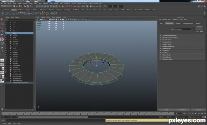Activate the Lasso select tool in the toolbox

tap(2, 23)
